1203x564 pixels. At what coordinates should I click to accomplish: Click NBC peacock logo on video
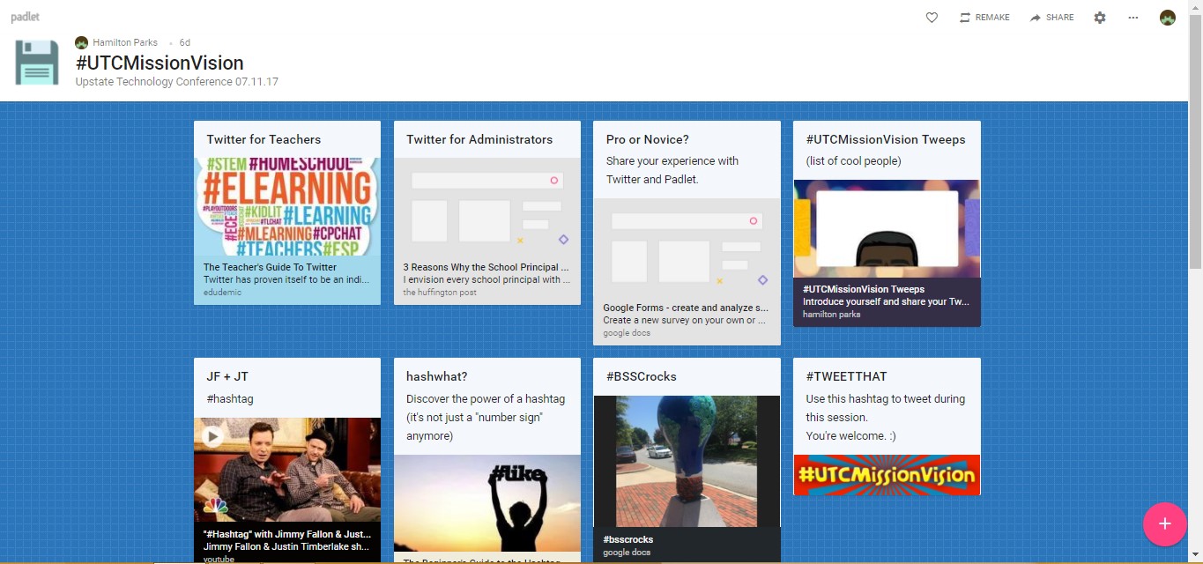216,507
